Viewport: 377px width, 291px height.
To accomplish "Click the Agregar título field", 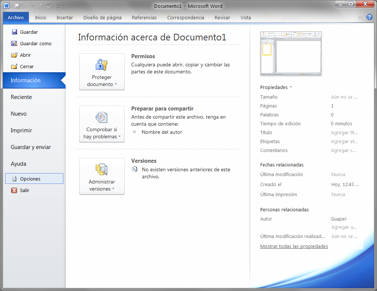I will point(344,132).
